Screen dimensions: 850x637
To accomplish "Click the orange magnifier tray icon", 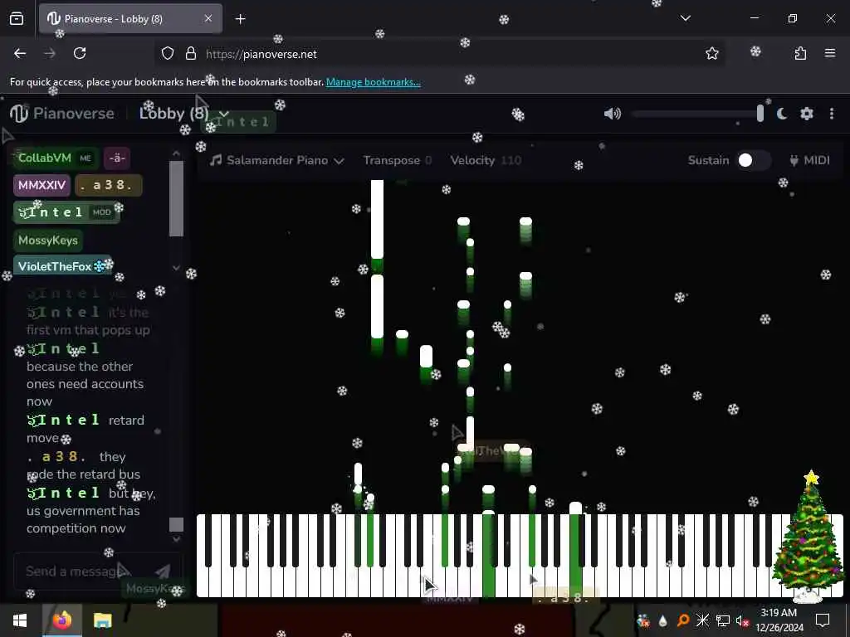I will [x=683, y=620].
